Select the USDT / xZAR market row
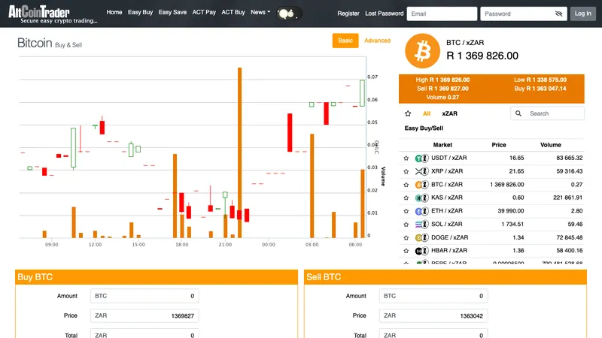 click(x=492, y=158)
